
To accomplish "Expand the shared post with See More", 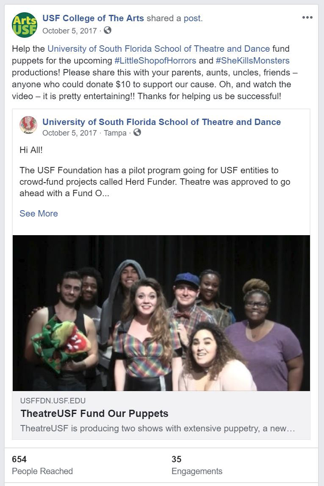I will 39,214.
